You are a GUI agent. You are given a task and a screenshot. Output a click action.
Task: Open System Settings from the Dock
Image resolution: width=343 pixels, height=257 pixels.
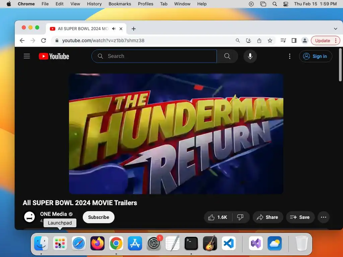point(153,243)
